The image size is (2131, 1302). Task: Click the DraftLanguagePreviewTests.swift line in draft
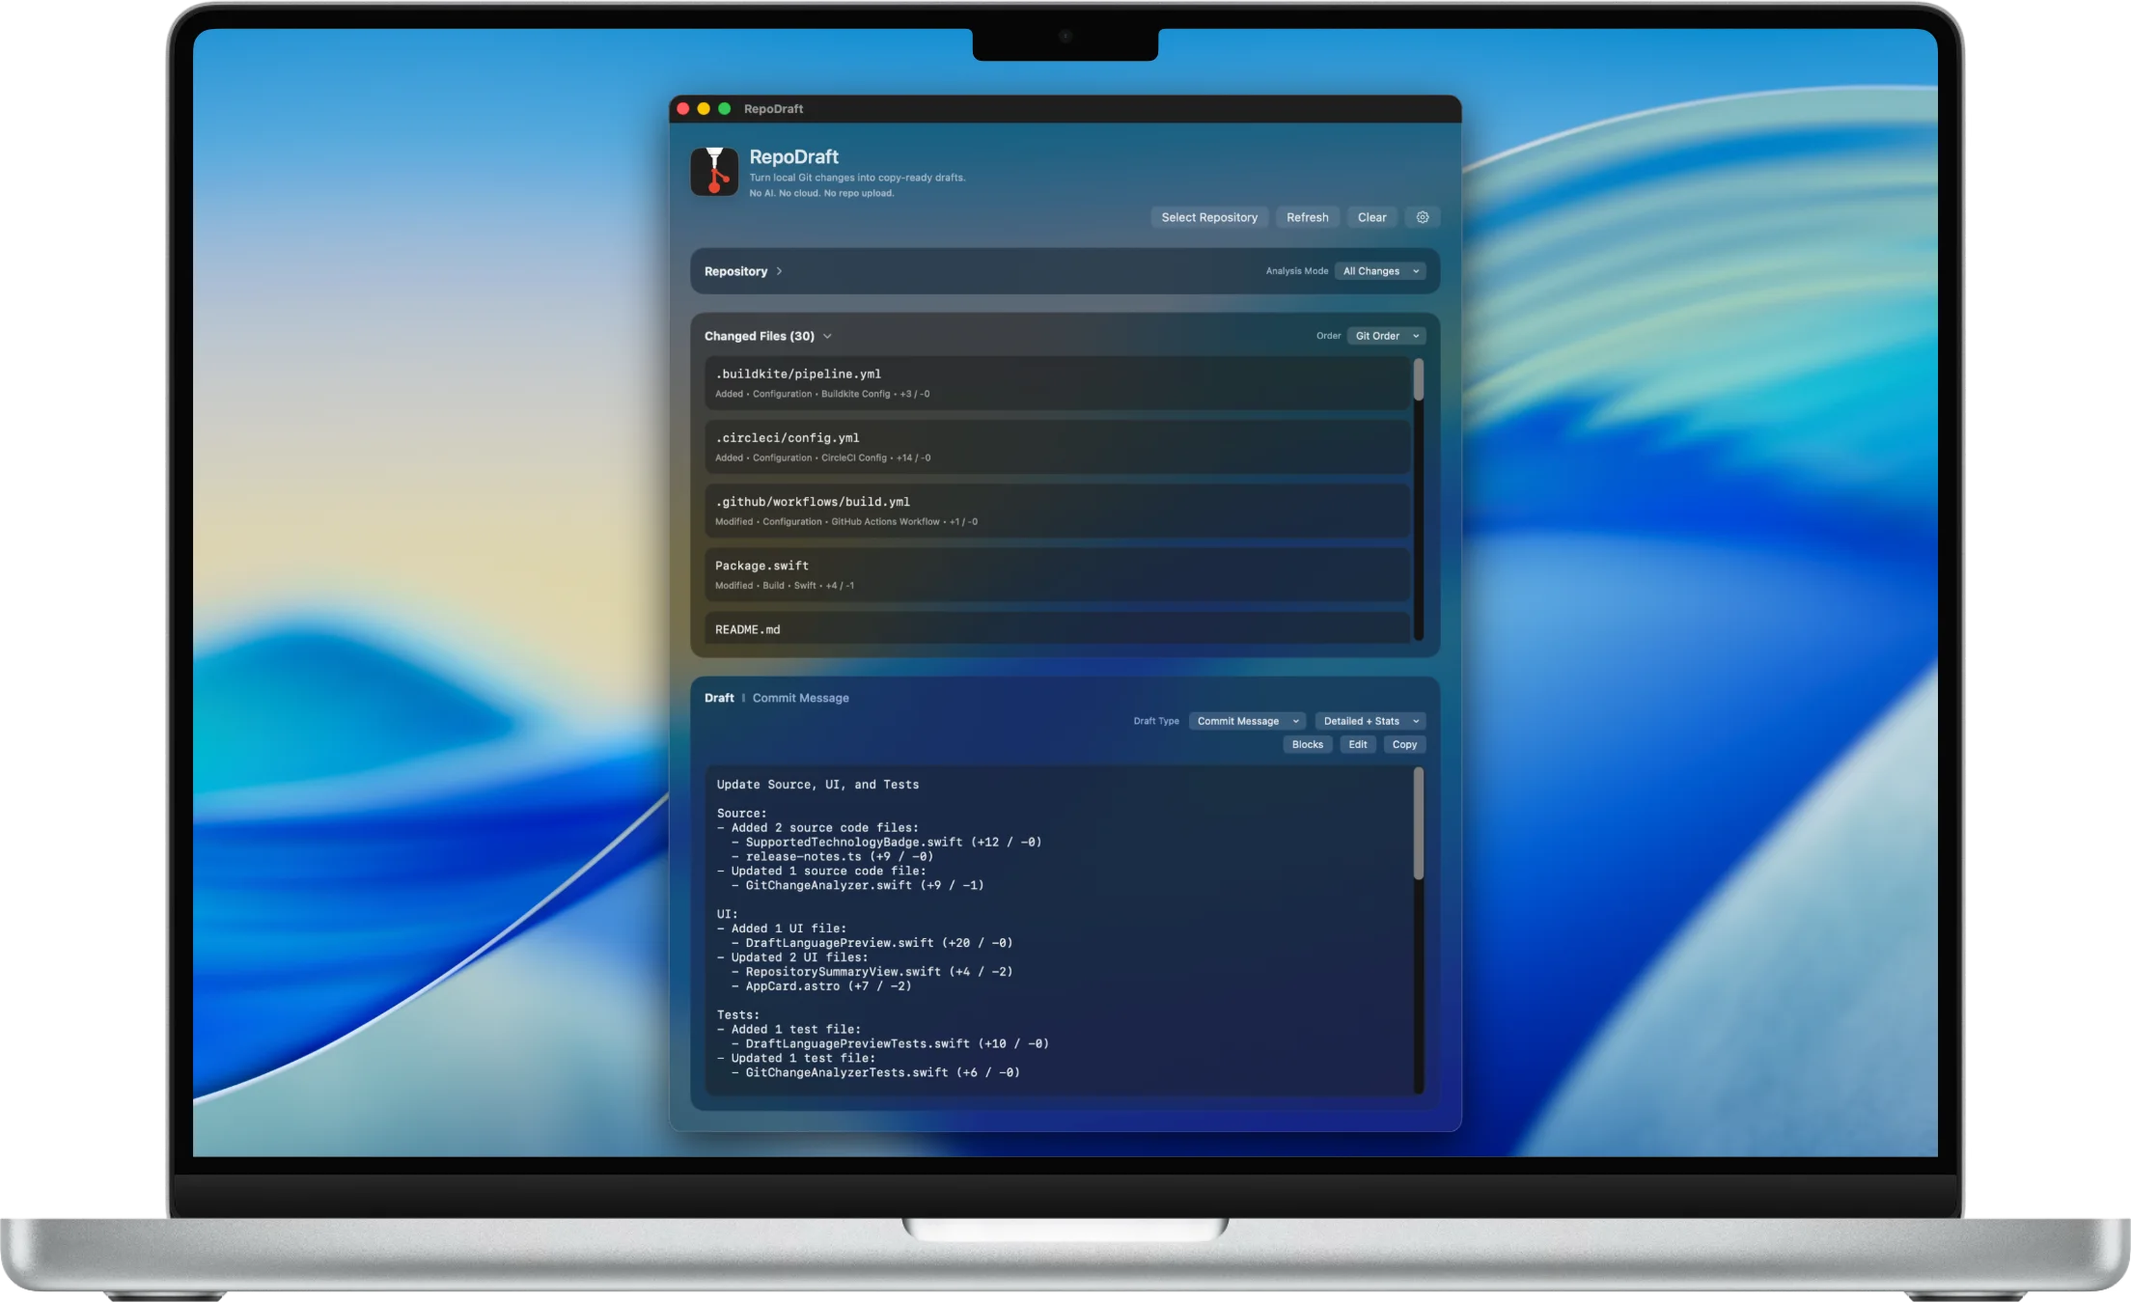(x=890, y=1043)
